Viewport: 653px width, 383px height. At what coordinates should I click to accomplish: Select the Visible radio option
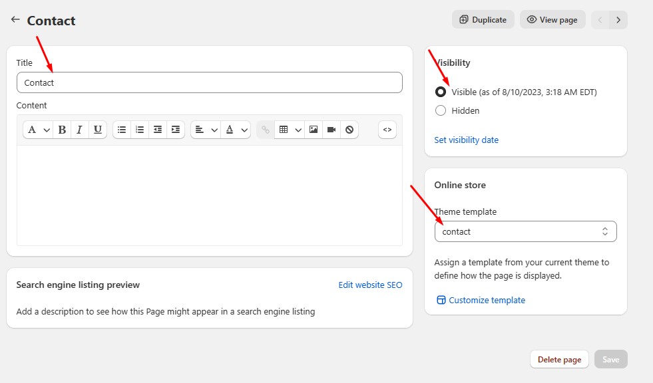coord(441,92)
